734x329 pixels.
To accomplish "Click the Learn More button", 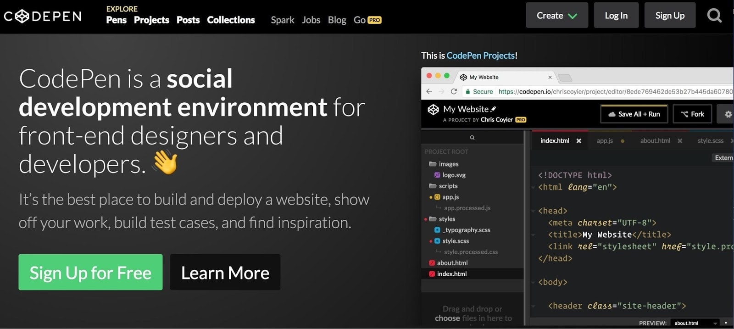I will click(225, 272).
